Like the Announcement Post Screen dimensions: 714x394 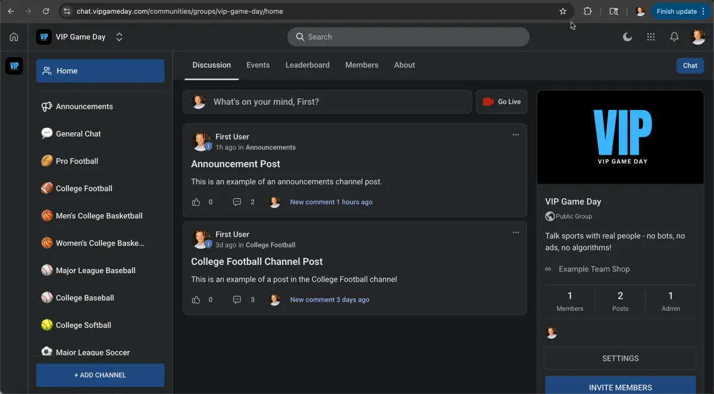point(196,202)
